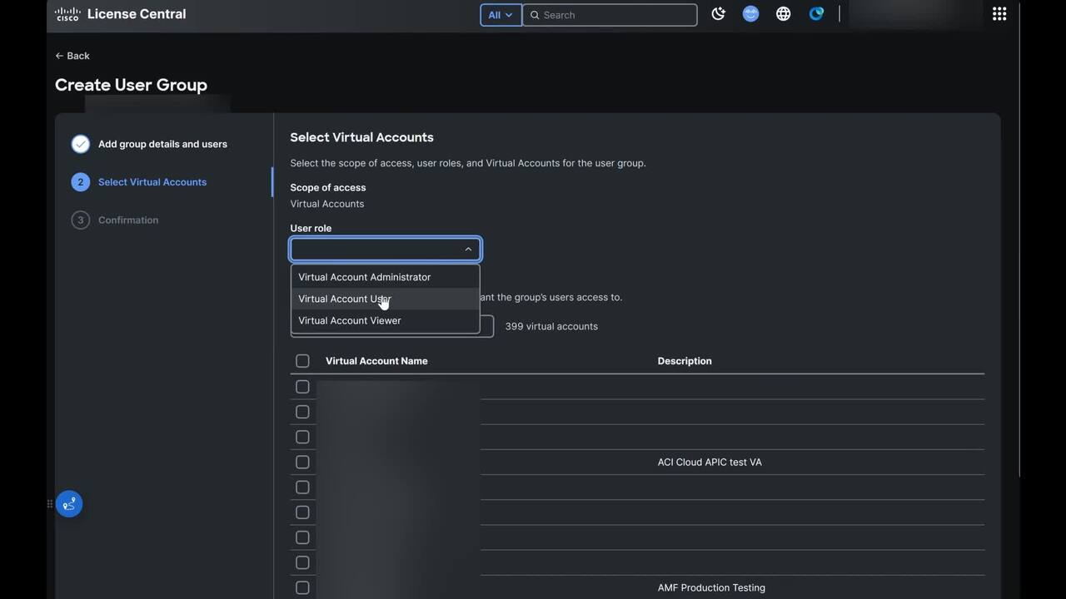
Task: Go Back to previous page
Action: pos(72,56)
